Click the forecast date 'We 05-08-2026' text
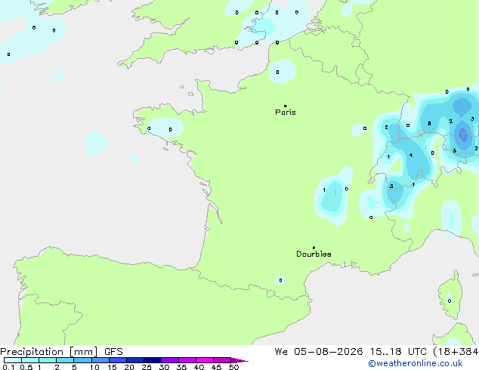Screen dimensions: 479x370 (319, 352)
